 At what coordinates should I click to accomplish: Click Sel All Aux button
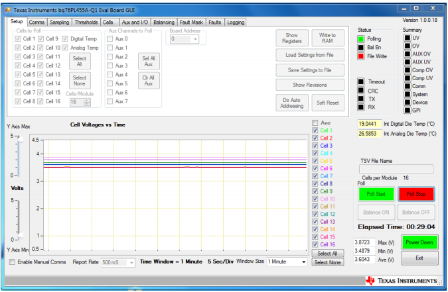pyautogui.click(x=149, y=62)
